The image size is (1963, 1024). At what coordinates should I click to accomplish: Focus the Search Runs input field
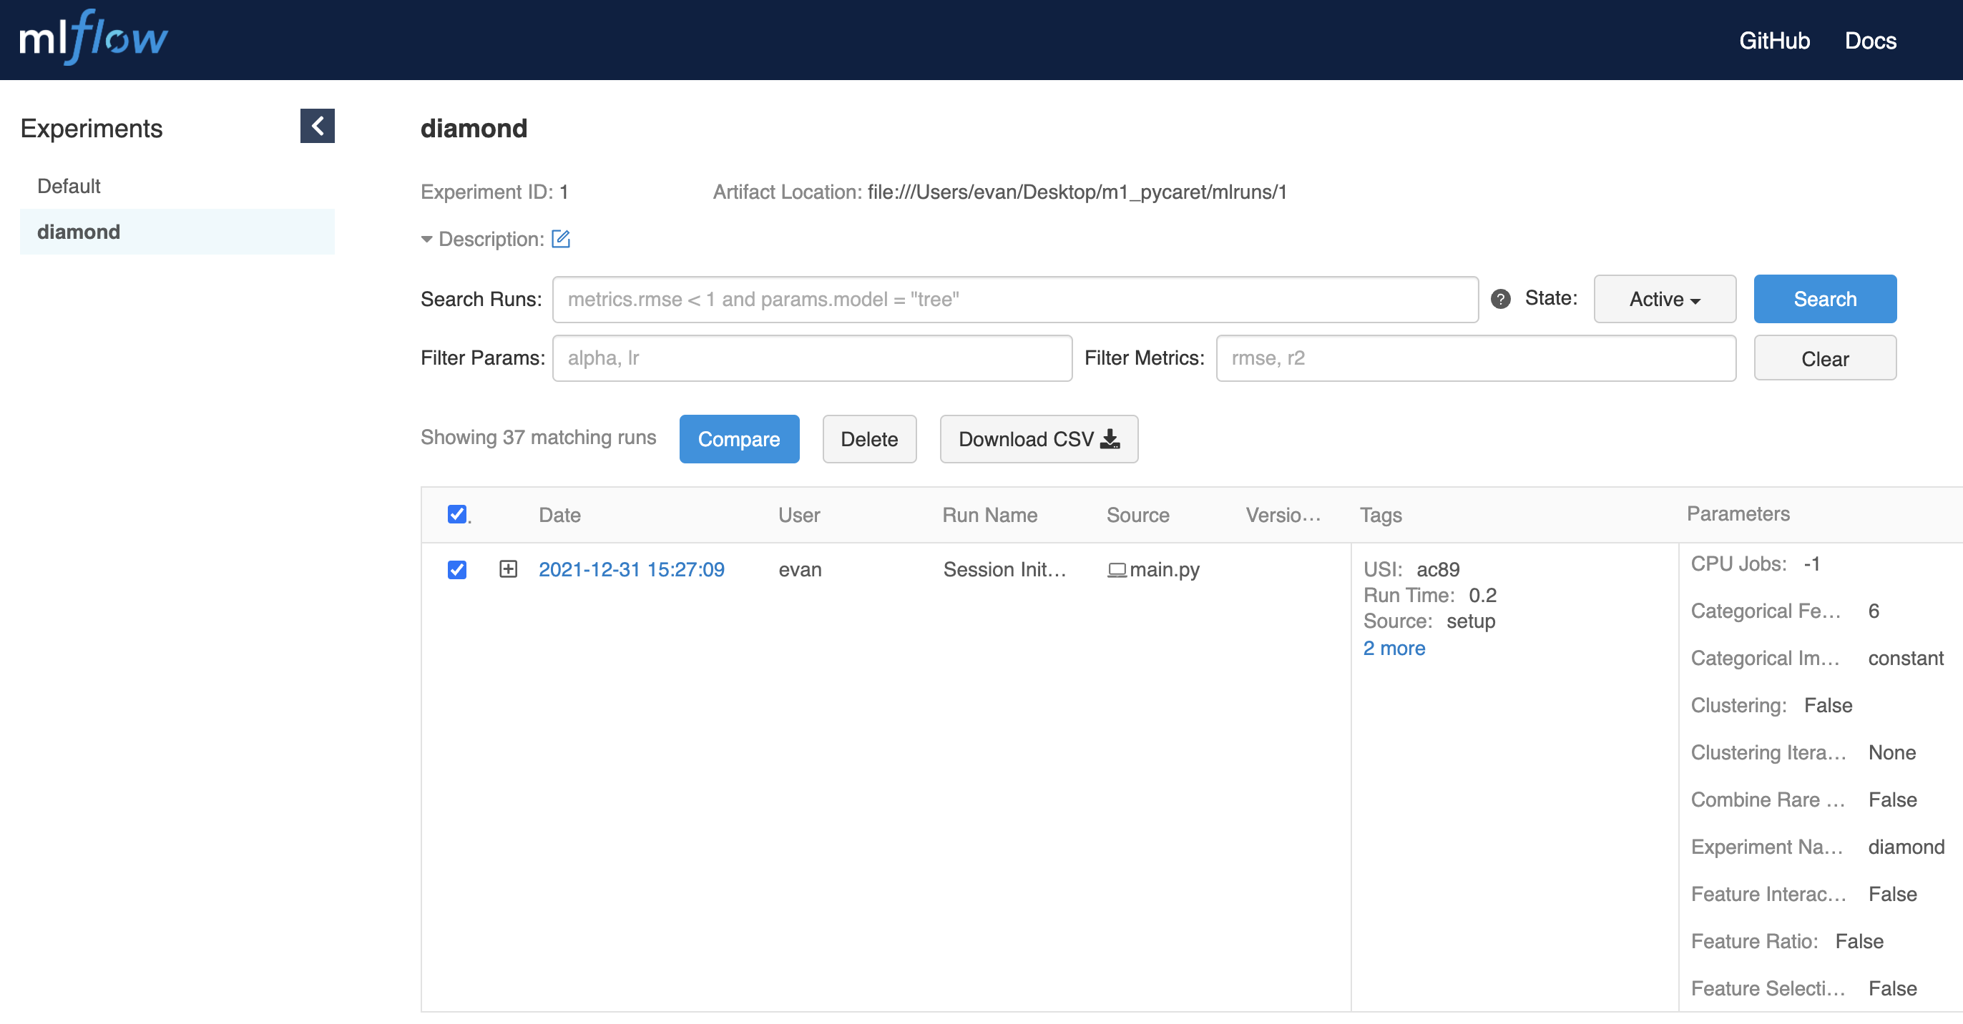(1015, 299)
